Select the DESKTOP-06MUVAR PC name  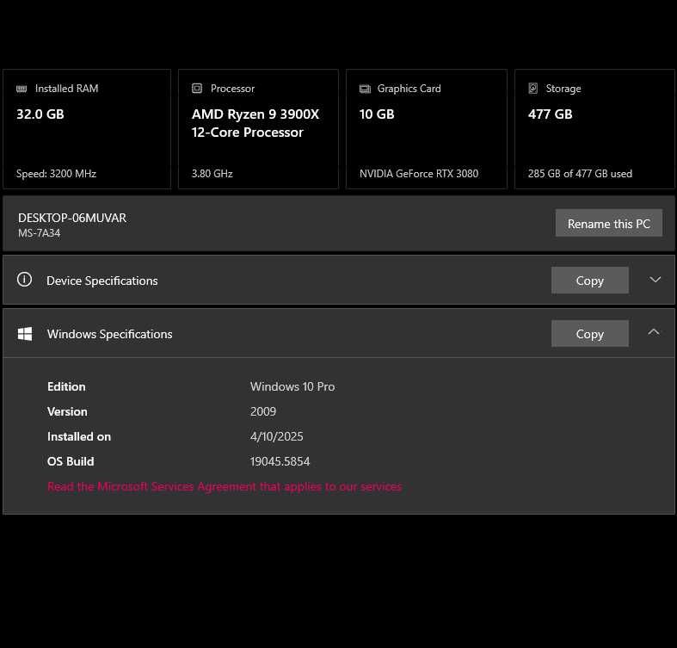(x=72, y=218)
